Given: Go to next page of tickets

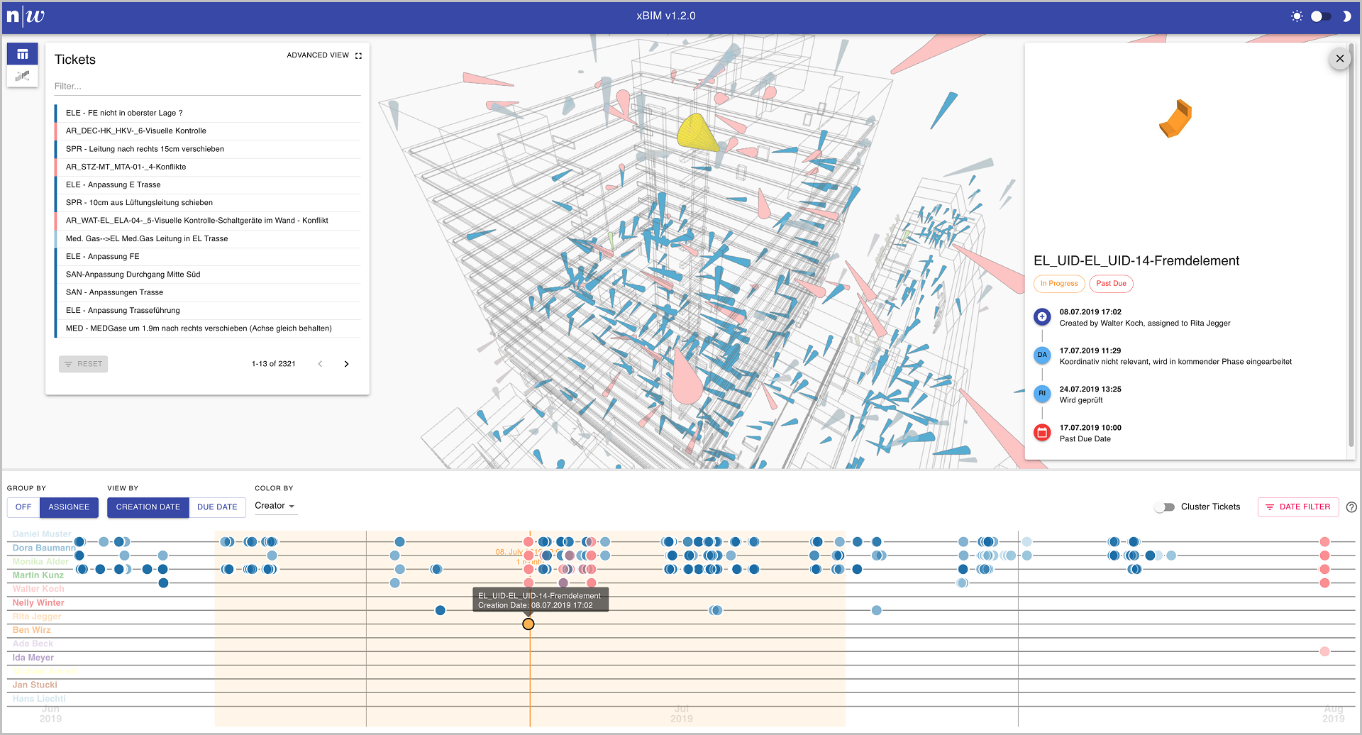Looking at the screenshot, I should [346, 364].
